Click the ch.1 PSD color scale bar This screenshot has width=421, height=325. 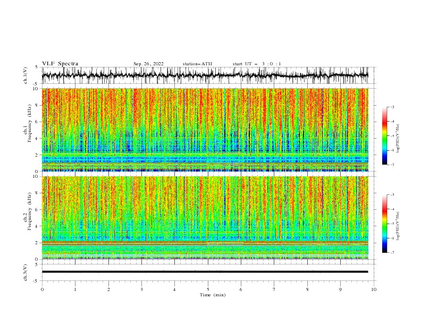pos(384,136)
